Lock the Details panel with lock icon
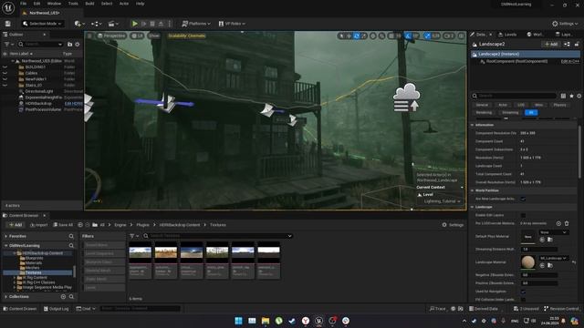 (x=577, y=44)
